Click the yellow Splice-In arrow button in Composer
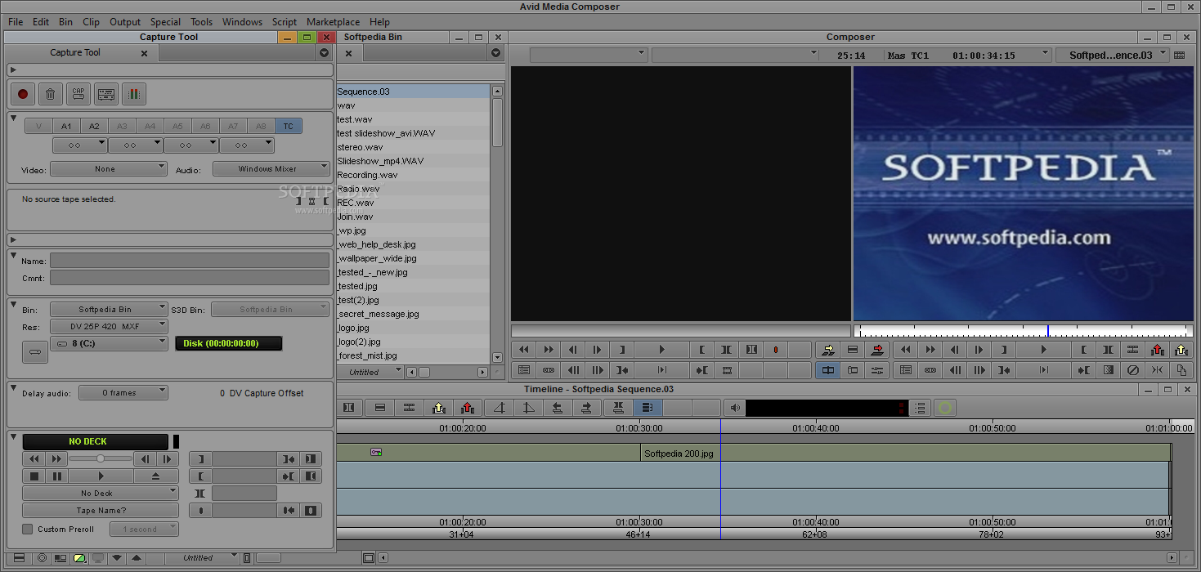 pyautogui.click(x=828, y=350)
